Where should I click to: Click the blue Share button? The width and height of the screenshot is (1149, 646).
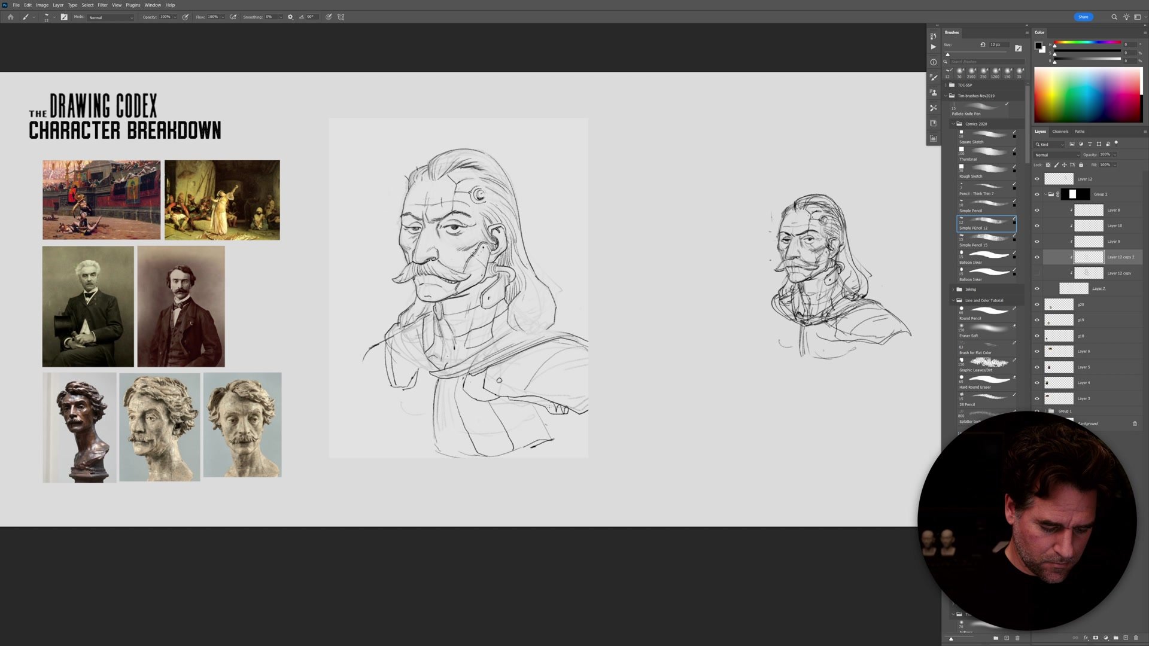pyautogui.click(x=1083, y=17)
